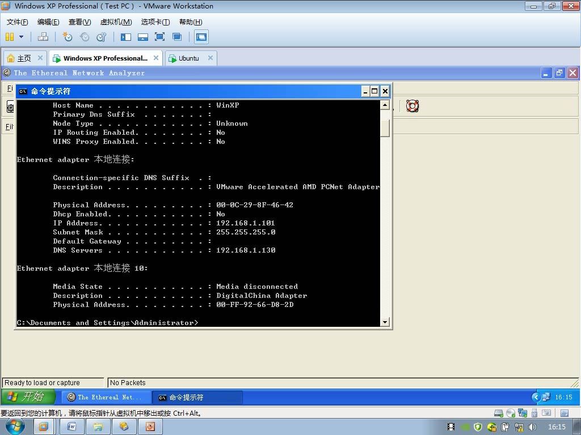Toggle the library sidebar view icon

click(126, 37)
